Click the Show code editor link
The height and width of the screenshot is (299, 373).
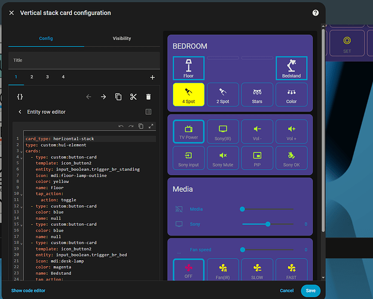tap(28, 291)
